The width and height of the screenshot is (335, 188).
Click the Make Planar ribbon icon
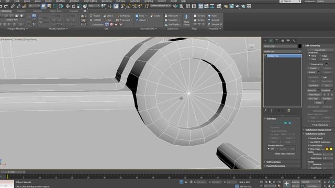(x=186, y=20)
